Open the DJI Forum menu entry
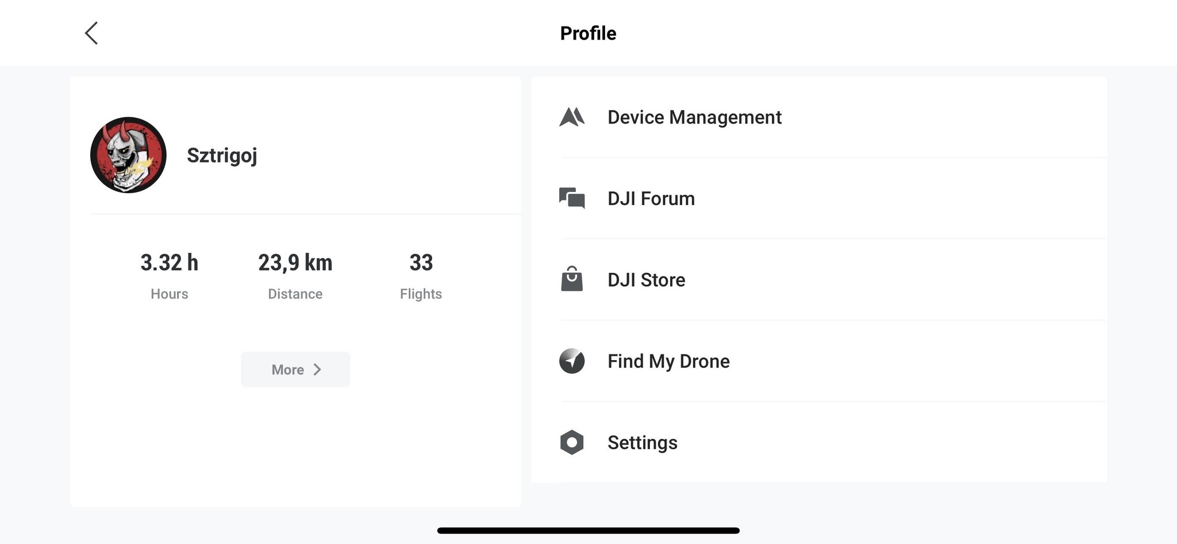Viewport: 1177px width, 544px height. (651, 199)
